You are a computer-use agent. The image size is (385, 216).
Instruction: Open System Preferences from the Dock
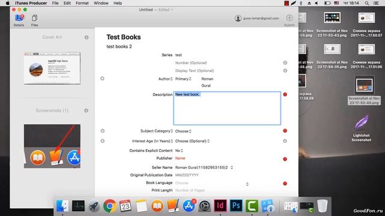(x=205, y=206)
